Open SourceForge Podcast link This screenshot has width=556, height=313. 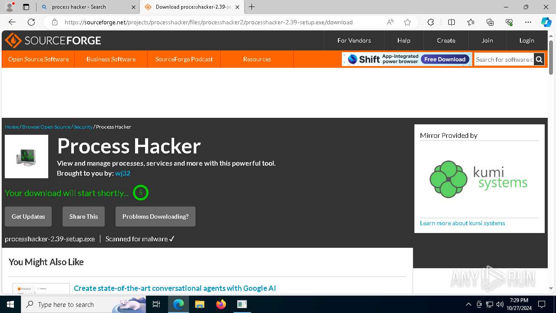(184, 59)
